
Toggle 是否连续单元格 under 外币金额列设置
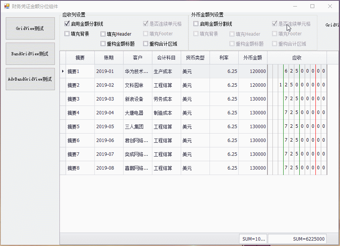click(274, 24)
